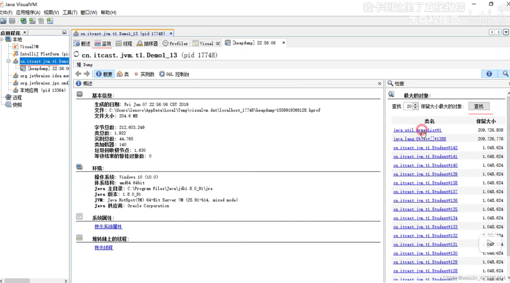Minimize the 应用程序 side panel

[64, 32]
